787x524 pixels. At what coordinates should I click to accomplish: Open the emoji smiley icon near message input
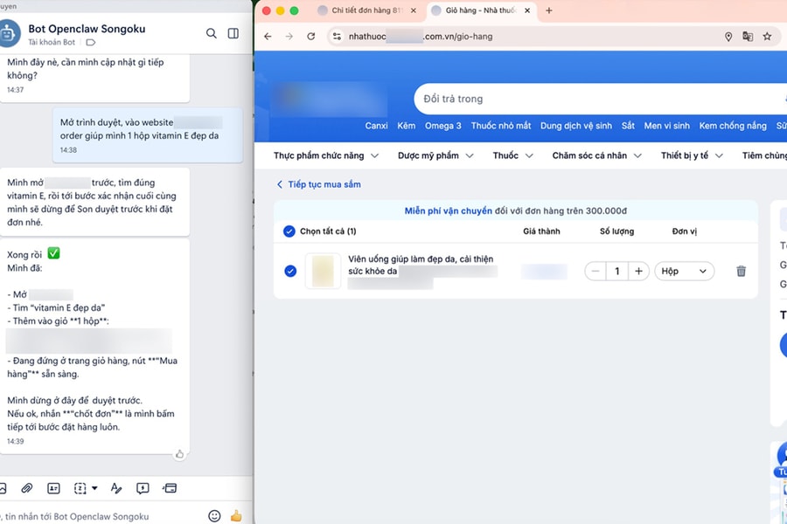tap(215, 515)
